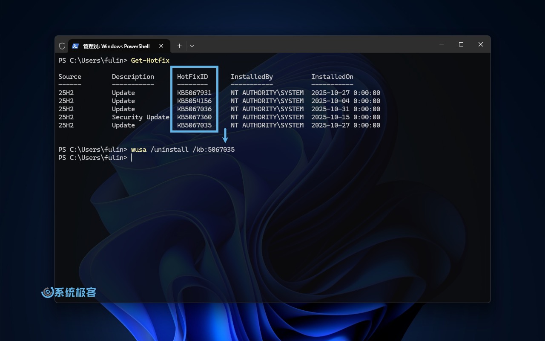Click hotfix ID KB5067035
545x341 pixels.
(194, 125)
